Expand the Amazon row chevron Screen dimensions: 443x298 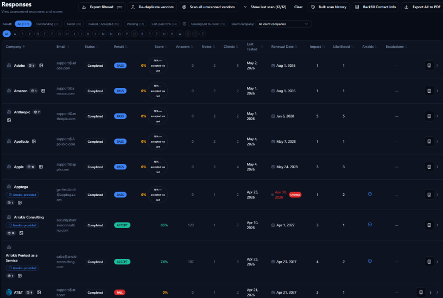click(438, 91)
